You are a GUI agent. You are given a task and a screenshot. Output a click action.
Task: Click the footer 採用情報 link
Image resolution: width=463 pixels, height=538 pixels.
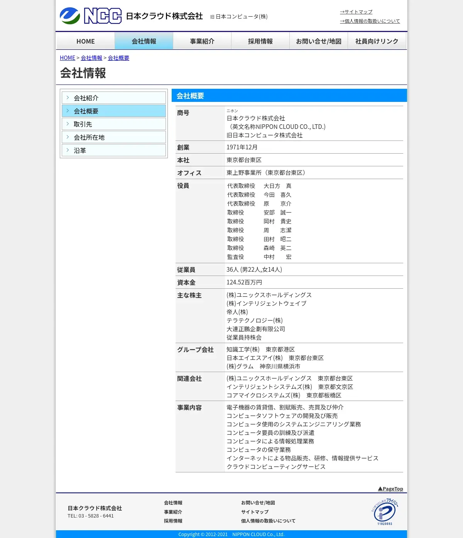coord(173,521)
